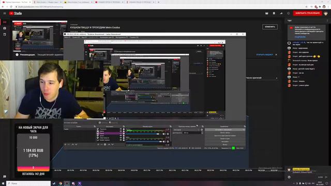Click the share arrow icon in the Studio header
This screenshot has width=331, height=186.
point(281,13)
